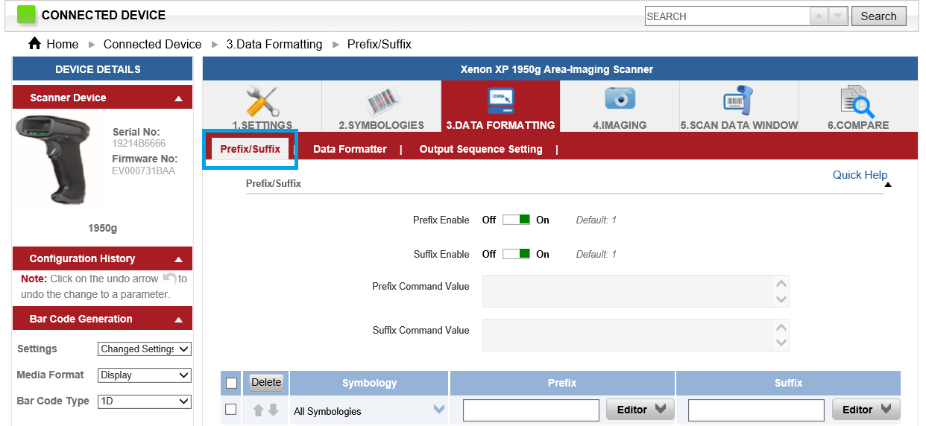Click firmware number EV000731BAA

point(144,171)
